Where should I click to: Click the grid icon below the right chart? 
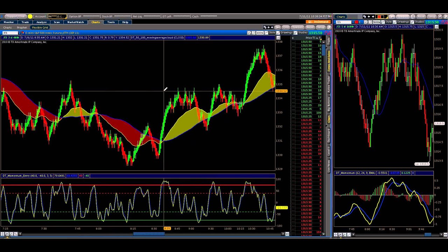[x=336, y=234]
